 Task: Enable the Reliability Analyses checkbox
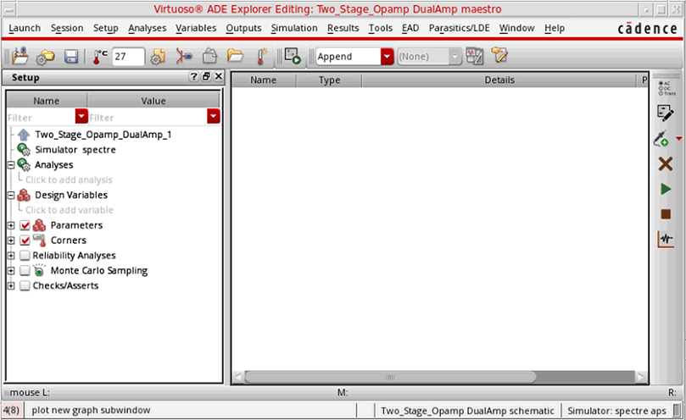pyautogui.click(x=25, y=256)
